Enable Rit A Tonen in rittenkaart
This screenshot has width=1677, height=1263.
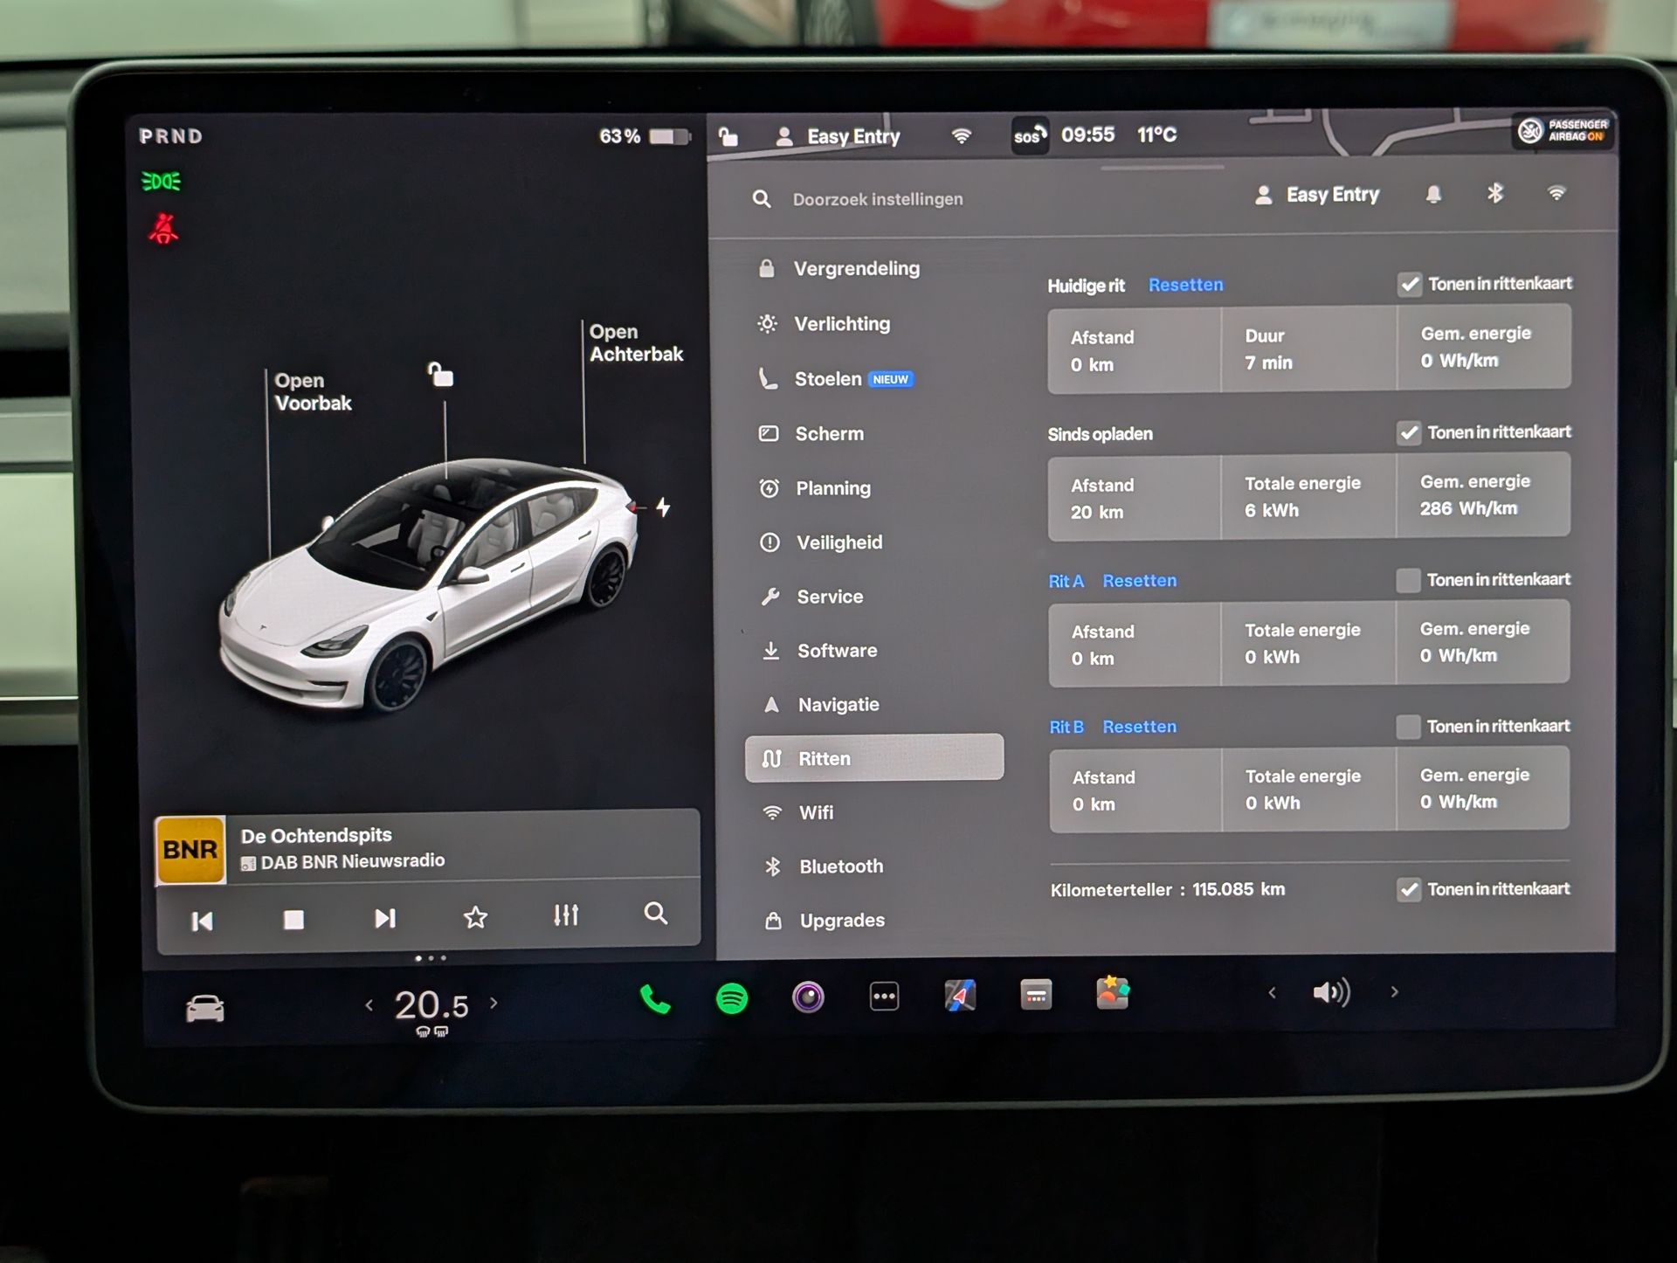tap(1408, 580)
